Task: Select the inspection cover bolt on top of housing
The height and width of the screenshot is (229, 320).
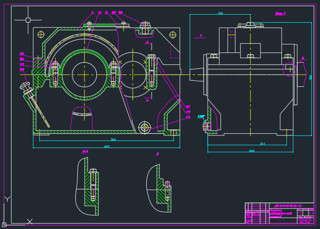Action: 89,25
